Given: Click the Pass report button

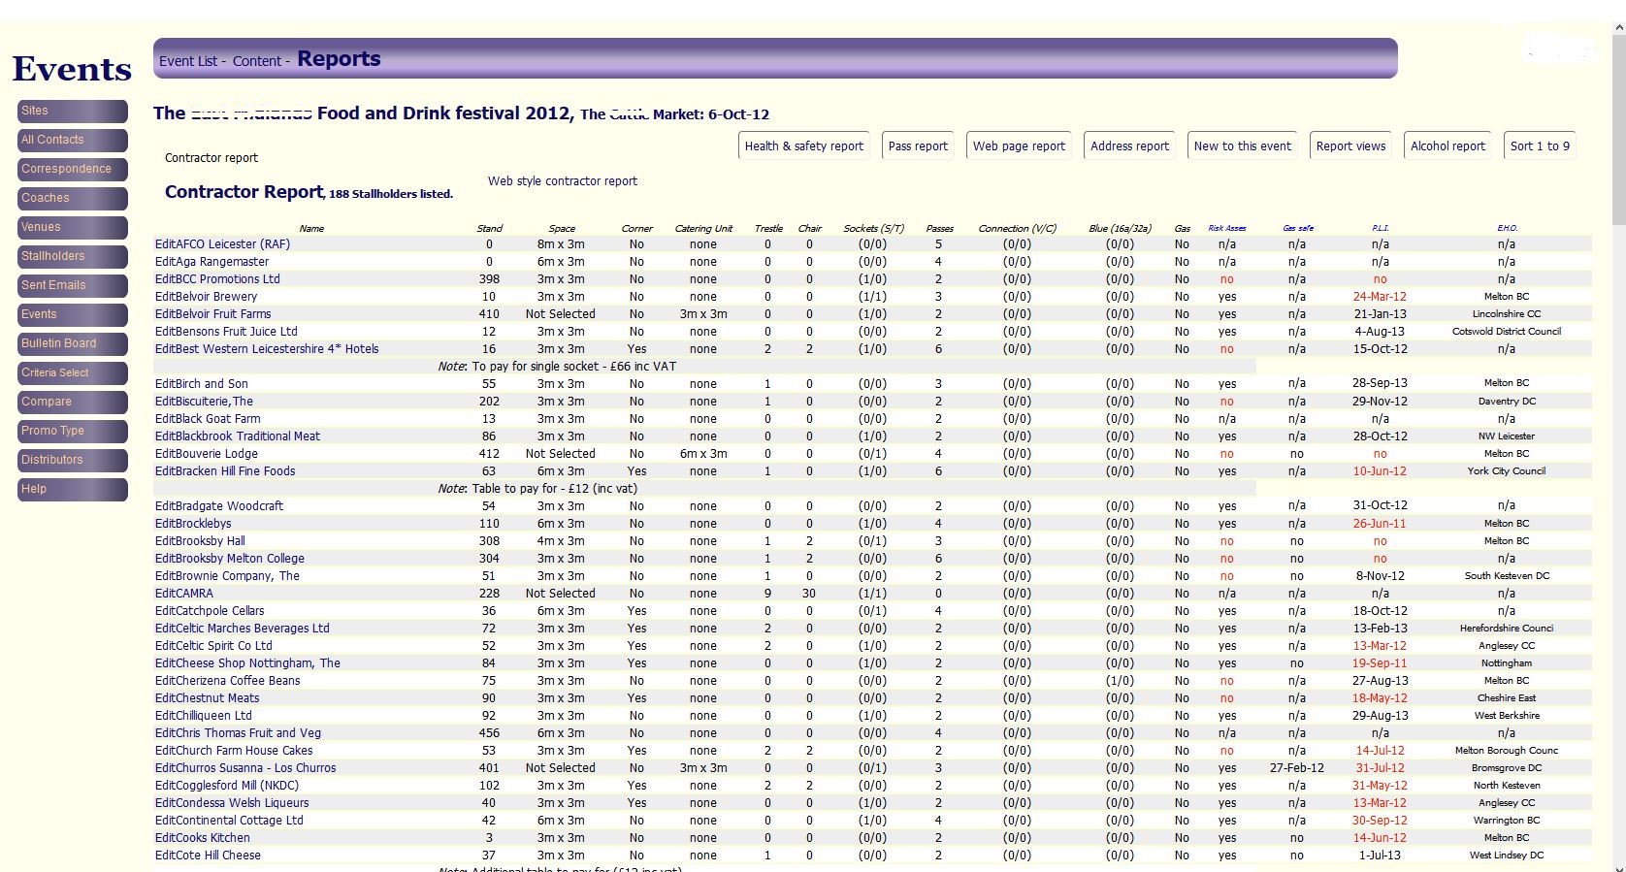Looking at the screenshot, I should pyautogui.click(x=918, y=145).
